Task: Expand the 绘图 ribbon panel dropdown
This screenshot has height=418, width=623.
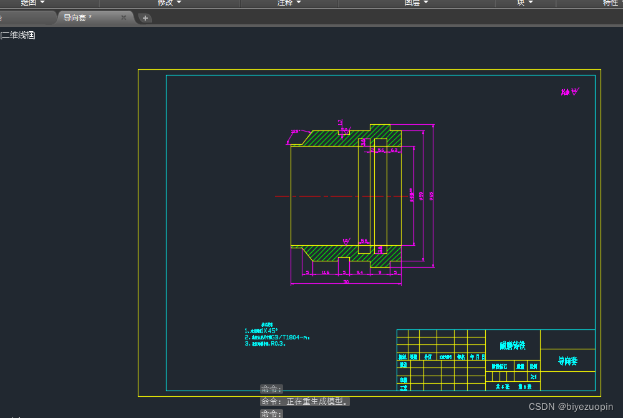Action: click(x=32, y=2)
